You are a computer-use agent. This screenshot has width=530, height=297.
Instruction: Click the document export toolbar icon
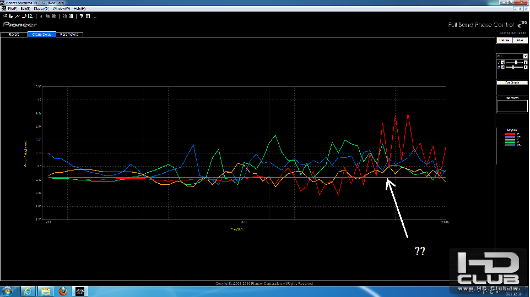(30, 16)
